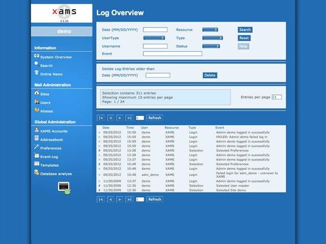Image resolution: width=326 pixels, height=244 pixels.
Task: Go to first page with top |< button
Action: pyautogui.click(x=101, y=118)
